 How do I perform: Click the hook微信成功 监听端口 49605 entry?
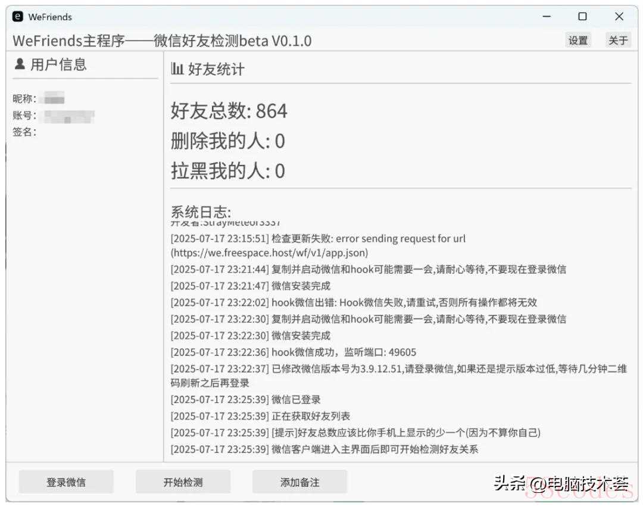293,352
